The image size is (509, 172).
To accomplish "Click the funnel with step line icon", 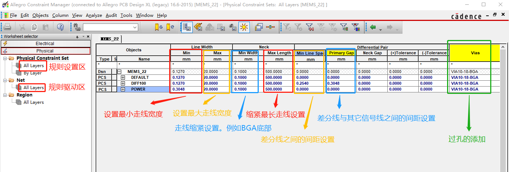I will pos(321,27).
